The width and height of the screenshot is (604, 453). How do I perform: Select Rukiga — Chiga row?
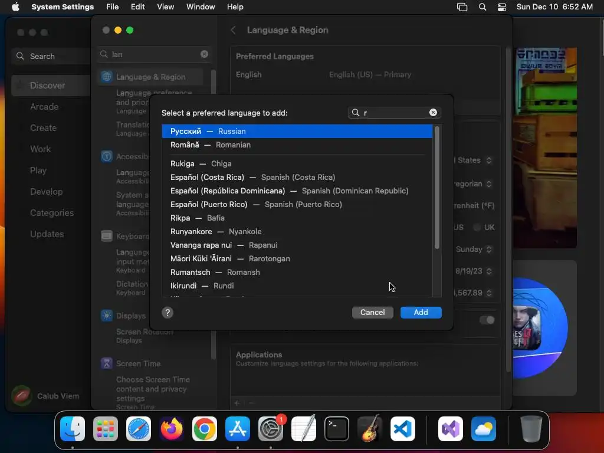(x=297, y=164)
